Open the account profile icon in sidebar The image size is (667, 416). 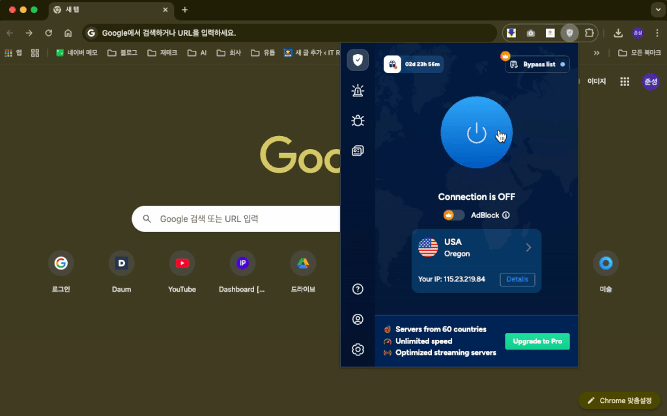(x=358, y=319)
